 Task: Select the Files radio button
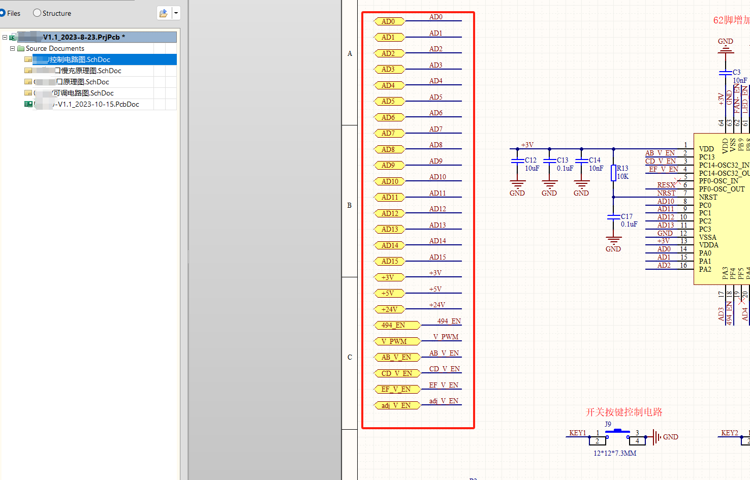pyautogui.click(x=2, y=13)
